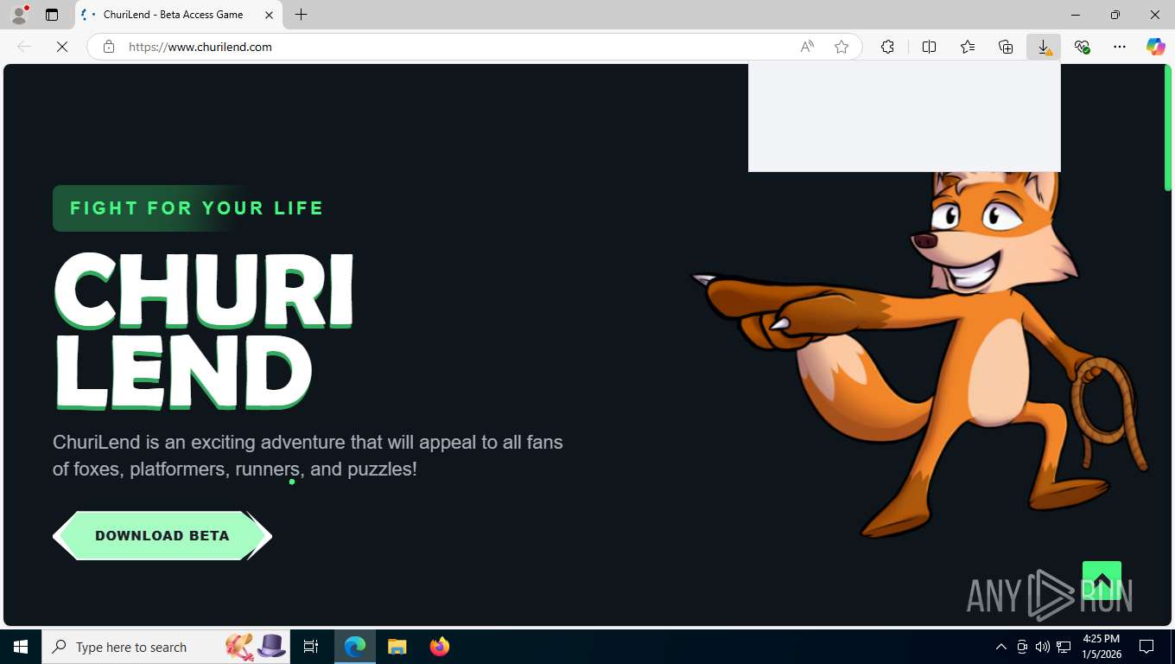Open the notification center icon
This screenshot has width=1175, height=664.
pos(1146,647)
